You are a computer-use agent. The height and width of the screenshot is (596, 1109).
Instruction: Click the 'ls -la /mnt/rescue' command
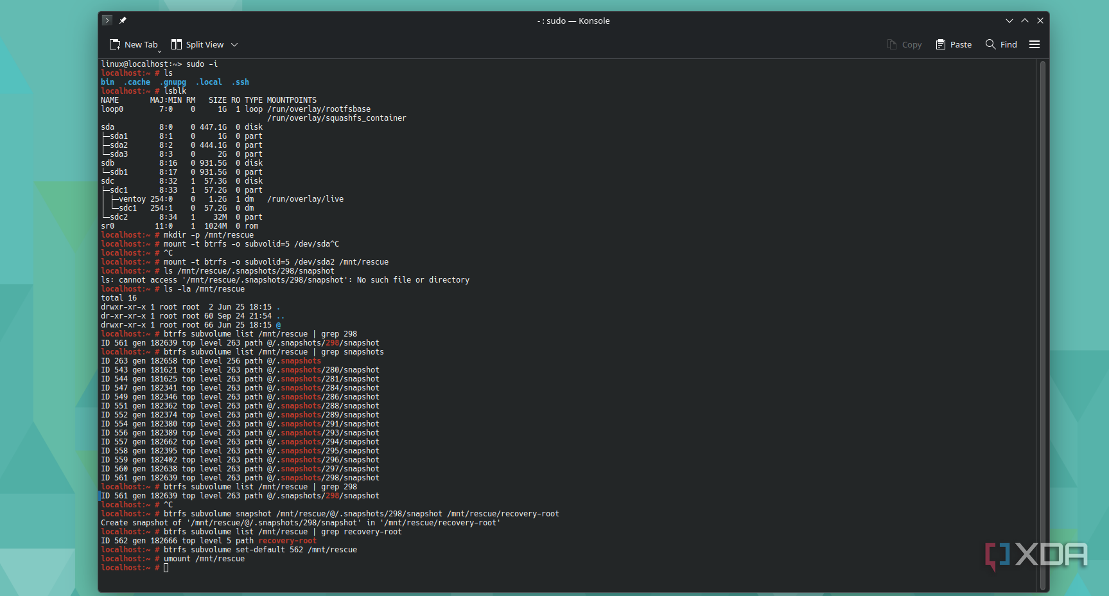point(204,289)
